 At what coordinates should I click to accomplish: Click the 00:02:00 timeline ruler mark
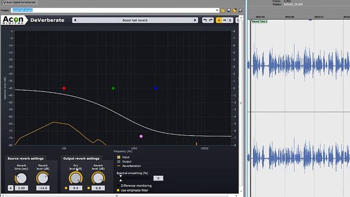[x=289, y=17]
